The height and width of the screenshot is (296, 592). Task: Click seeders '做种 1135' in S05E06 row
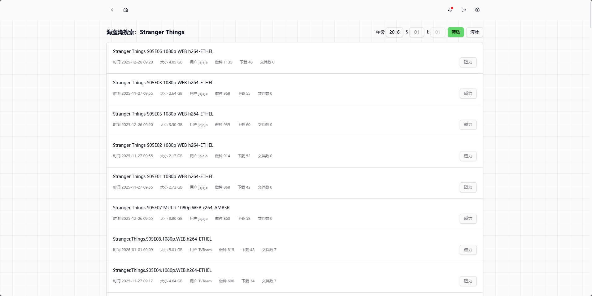click(224, 62)
